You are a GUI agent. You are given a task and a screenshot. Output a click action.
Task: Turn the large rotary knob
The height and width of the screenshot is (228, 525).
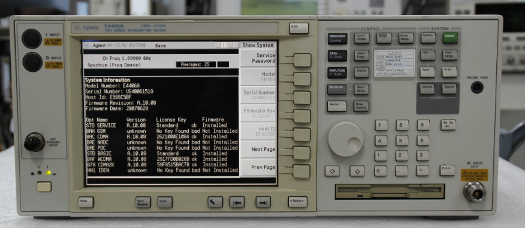pyautogui.click(x=345, y=139)
